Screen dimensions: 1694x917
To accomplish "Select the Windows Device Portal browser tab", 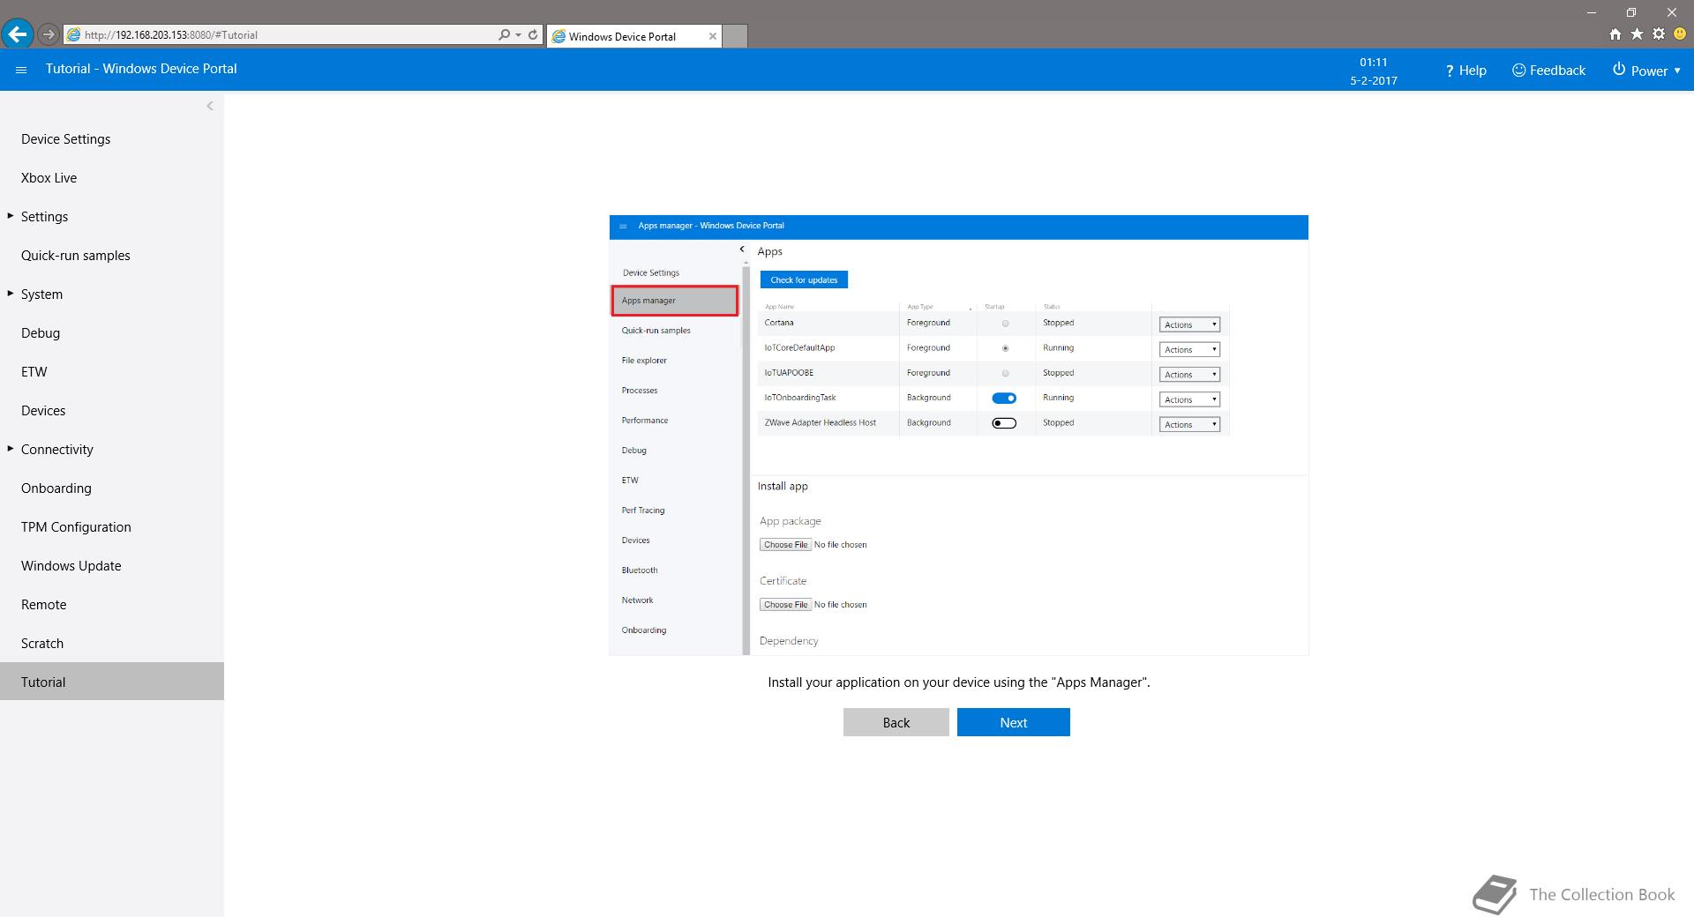I will click(x=633, y=36).
